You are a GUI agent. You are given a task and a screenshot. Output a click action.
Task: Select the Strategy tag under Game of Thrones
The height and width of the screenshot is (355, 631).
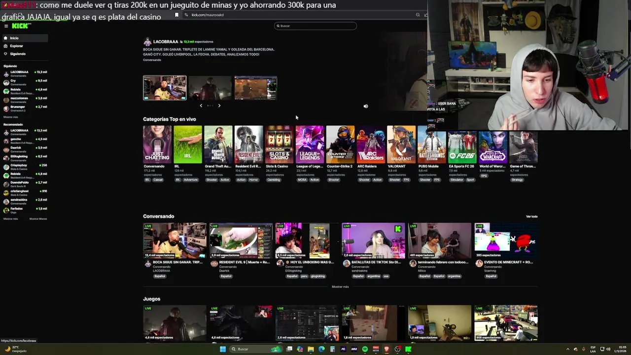[517, 179]
